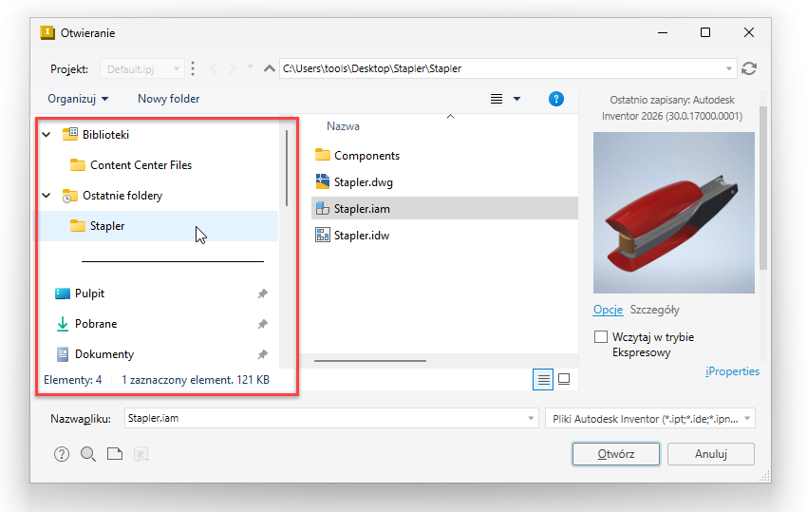Image resolution: width=807 pixels, height=512 pixels.
Task: Click the Anuluj button
Action: point(711,454)
